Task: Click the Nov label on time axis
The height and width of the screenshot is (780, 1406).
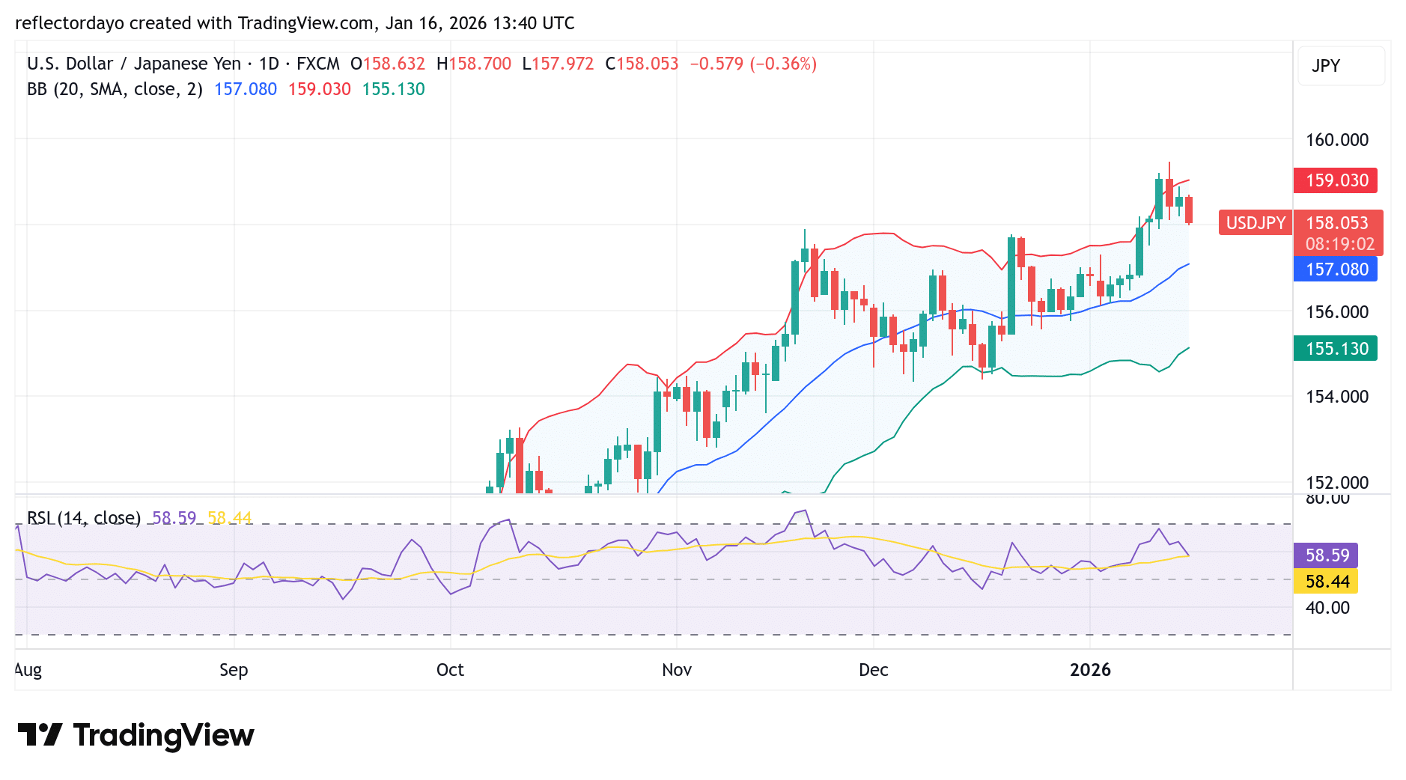Action: (x=676, y=670)
